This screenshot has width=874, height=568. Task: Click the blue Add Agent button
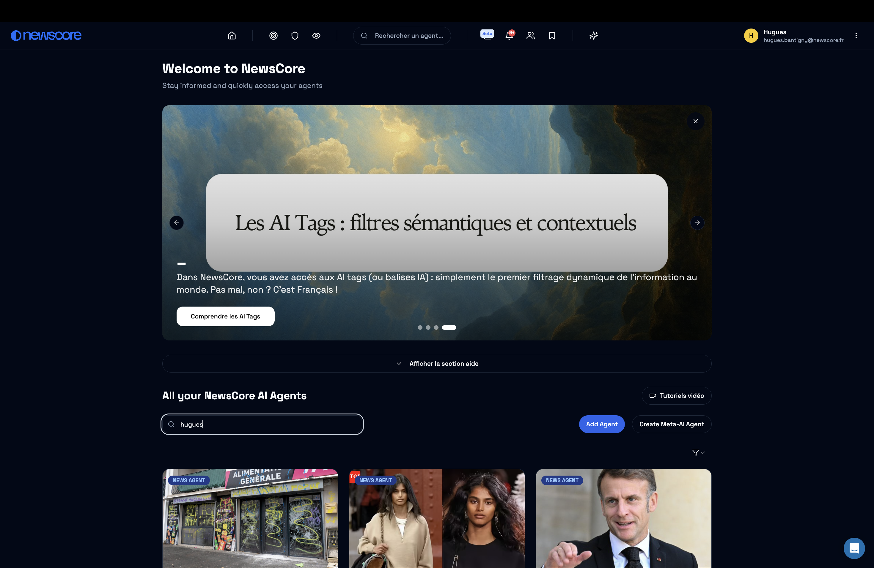tap(601, 424)
